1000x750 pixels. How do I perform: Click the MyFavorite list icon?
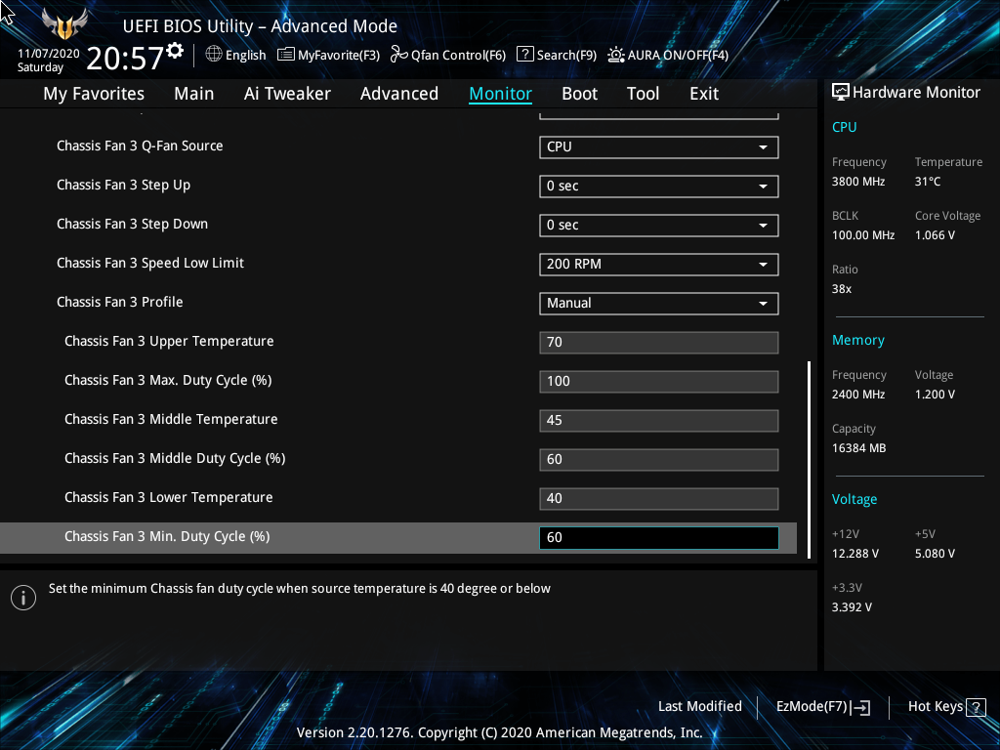point(286,55)
